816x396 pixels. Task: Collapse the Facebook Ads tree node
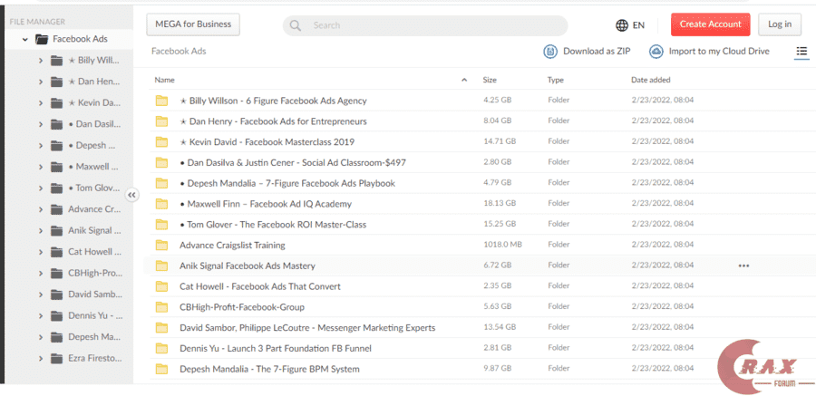(x=24, y=40)
